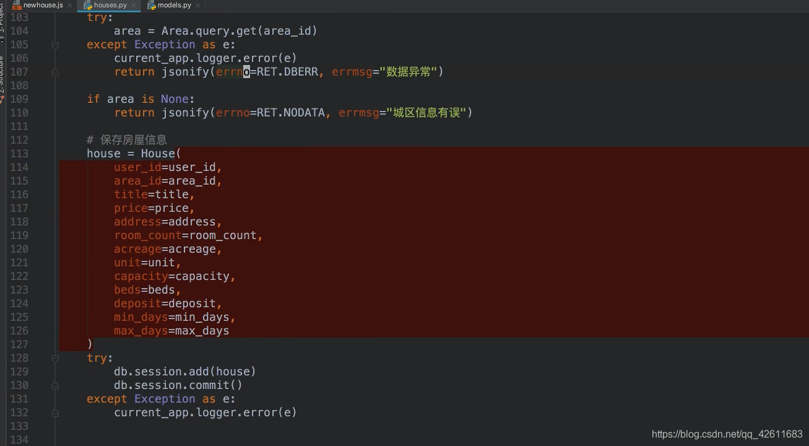Screen dimensions: 809x446
Task: Click line number 127 in the gutter
Action: pyautogui.click(x=19, y=344)
